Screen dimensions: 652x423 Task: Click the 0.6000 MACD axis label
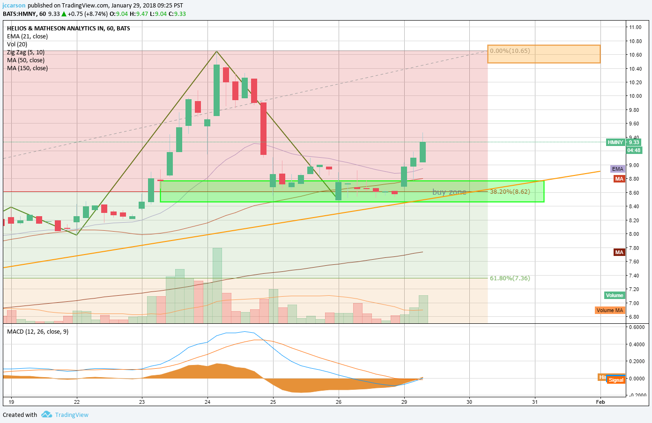click(x=637, y=327)
